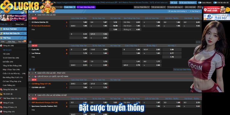Image resolution: width=230 pixels, height=115 pixels.
Task: Collapse Giao Hữu Câu Lạc Bộ Bóng Đá Nữ
Action: [x=29, y=95]
